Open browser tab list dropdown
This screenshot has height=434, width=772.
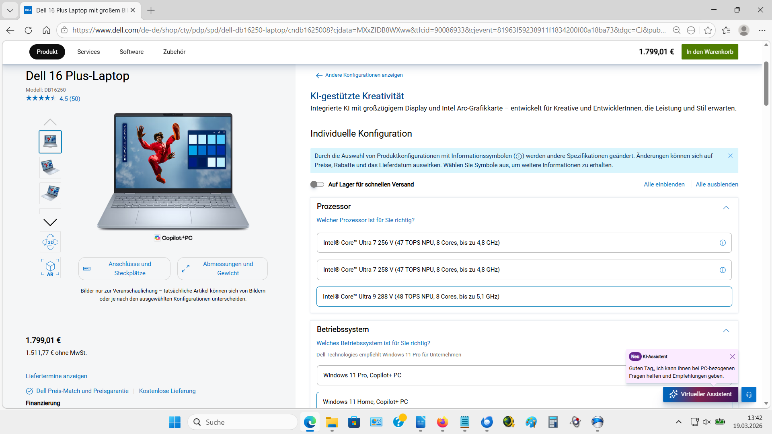click(10, 10)
